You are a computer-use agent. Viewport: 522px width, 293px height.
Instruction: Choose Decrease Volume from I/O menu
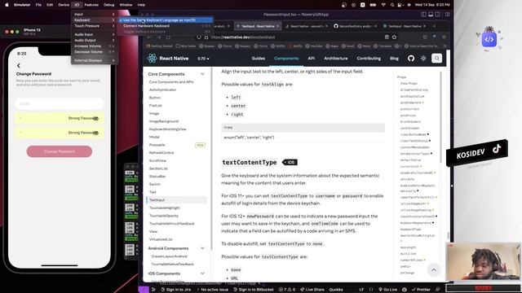tap(95, 52)
